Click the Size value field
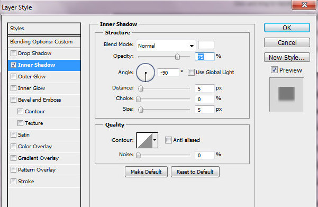This screenshot has height=207, width=318. click(204, 110)
